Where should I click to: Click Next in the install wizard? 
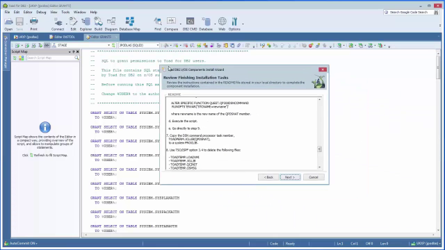[290, 177]
